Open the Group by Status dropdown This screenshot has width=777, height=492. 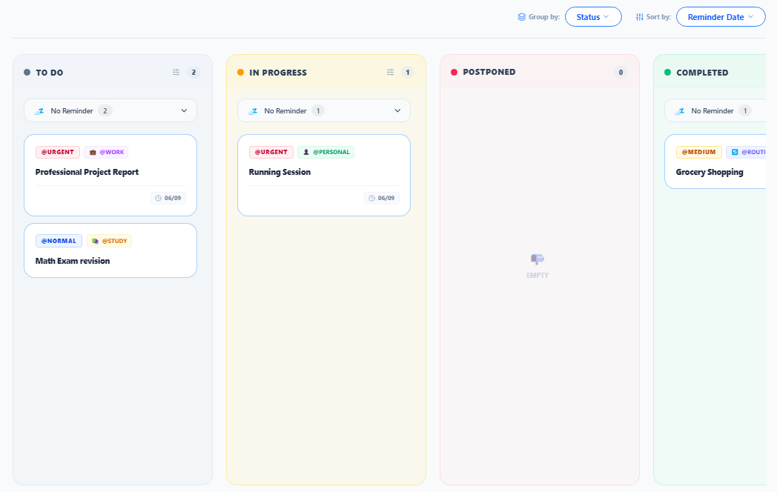(x=593, y=17)
